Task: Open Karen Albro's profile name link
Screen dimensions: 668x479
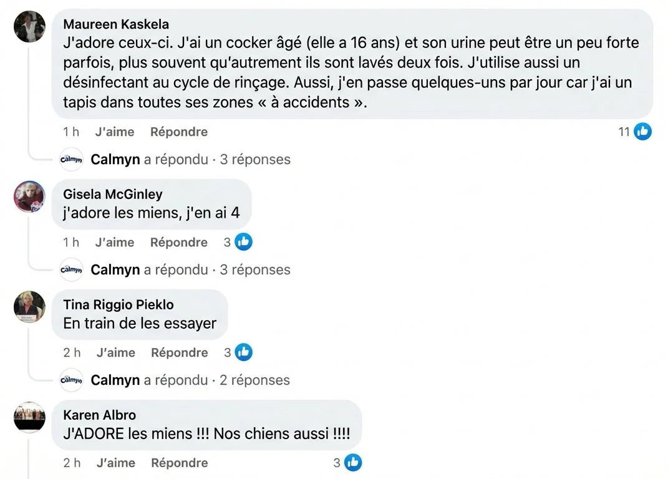Action: click(99, 415)
